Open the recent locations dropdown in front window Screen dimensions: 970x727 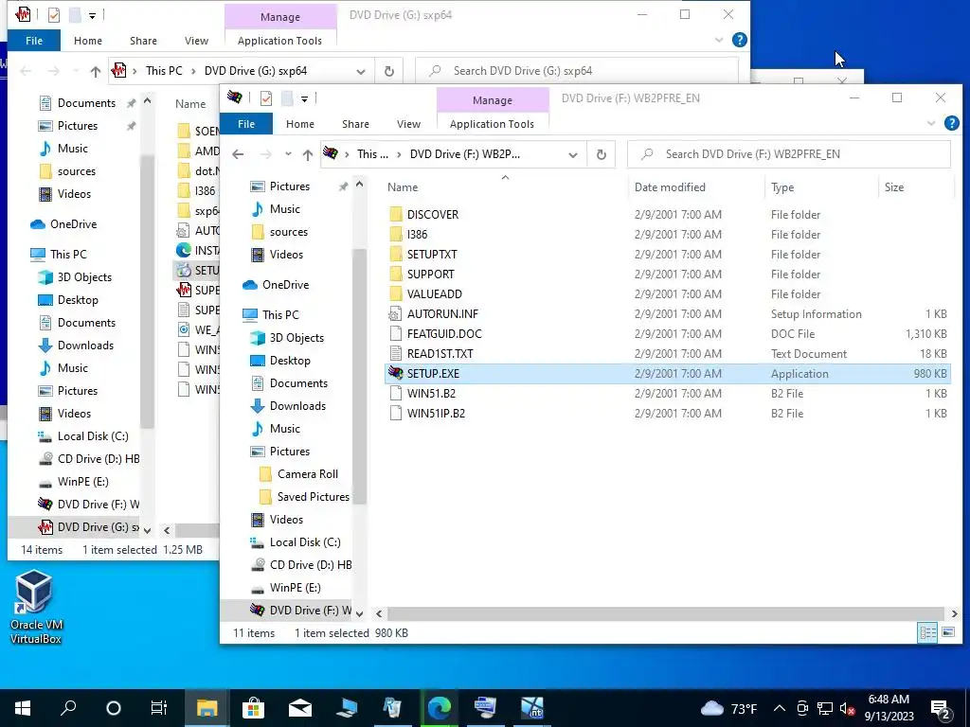tap(288, 154)
